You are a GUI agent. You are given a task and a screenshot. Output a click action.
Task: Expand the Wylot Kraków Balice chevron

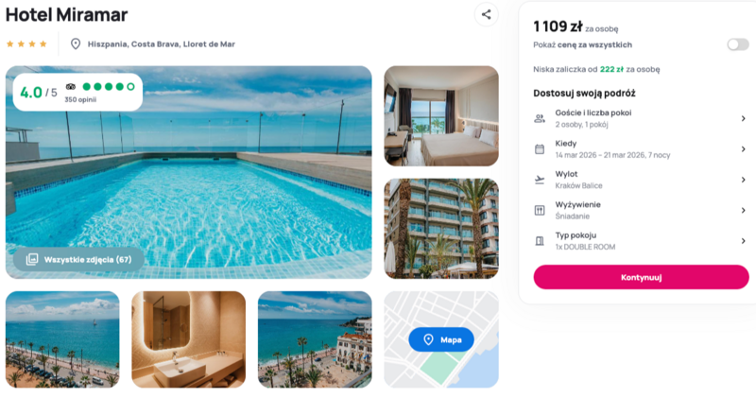coord(743,180)
